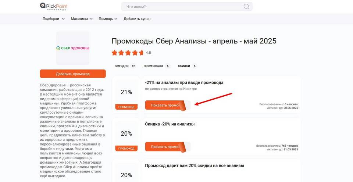This screenshot has height=182, width=353.
Task: Click the 21% discount badge
Action: [126, 92]
